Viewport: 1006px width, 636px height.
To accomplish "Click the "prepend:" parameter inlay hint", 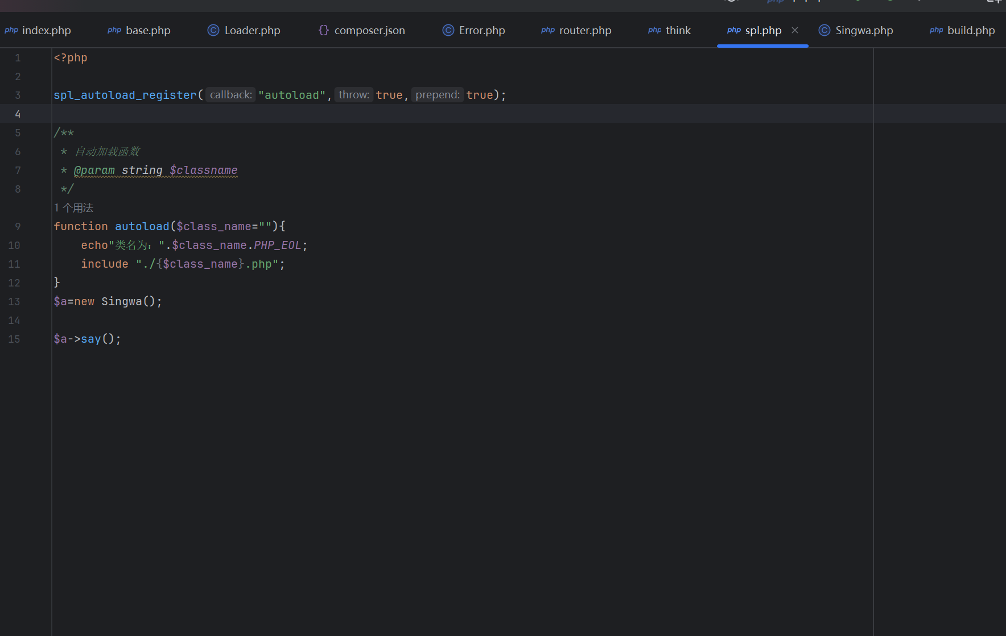I will point(437,95).
